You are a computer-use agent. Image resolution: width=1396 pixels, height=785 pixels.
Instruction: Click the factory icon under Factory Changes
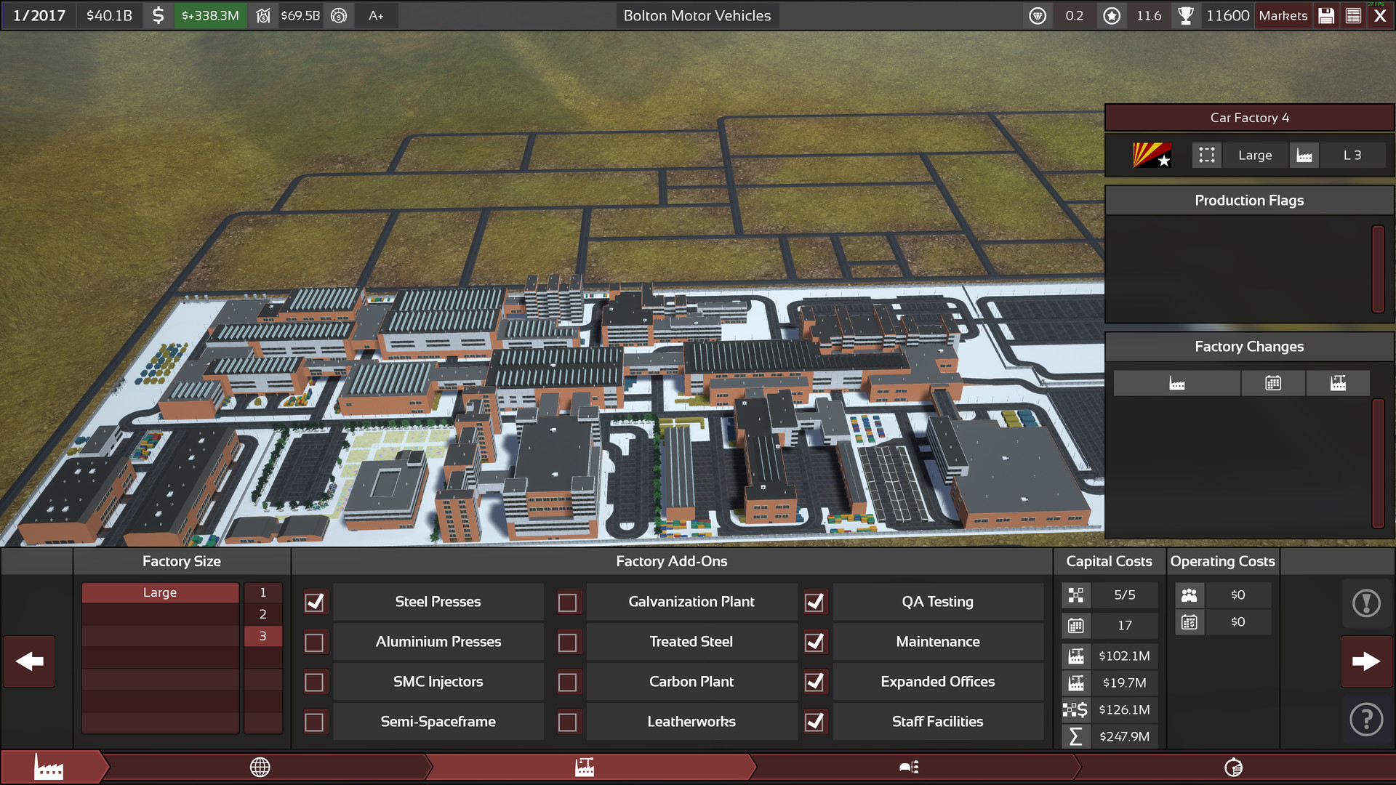click(1176, 382)
